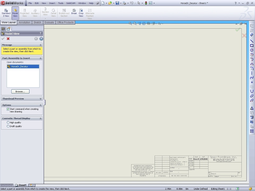
Task: Open the PropertyManager tab icon
Action: [x=8, y=29]
